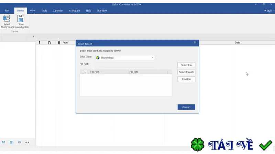Close the Select MBOX dialog

pos(195,42)
